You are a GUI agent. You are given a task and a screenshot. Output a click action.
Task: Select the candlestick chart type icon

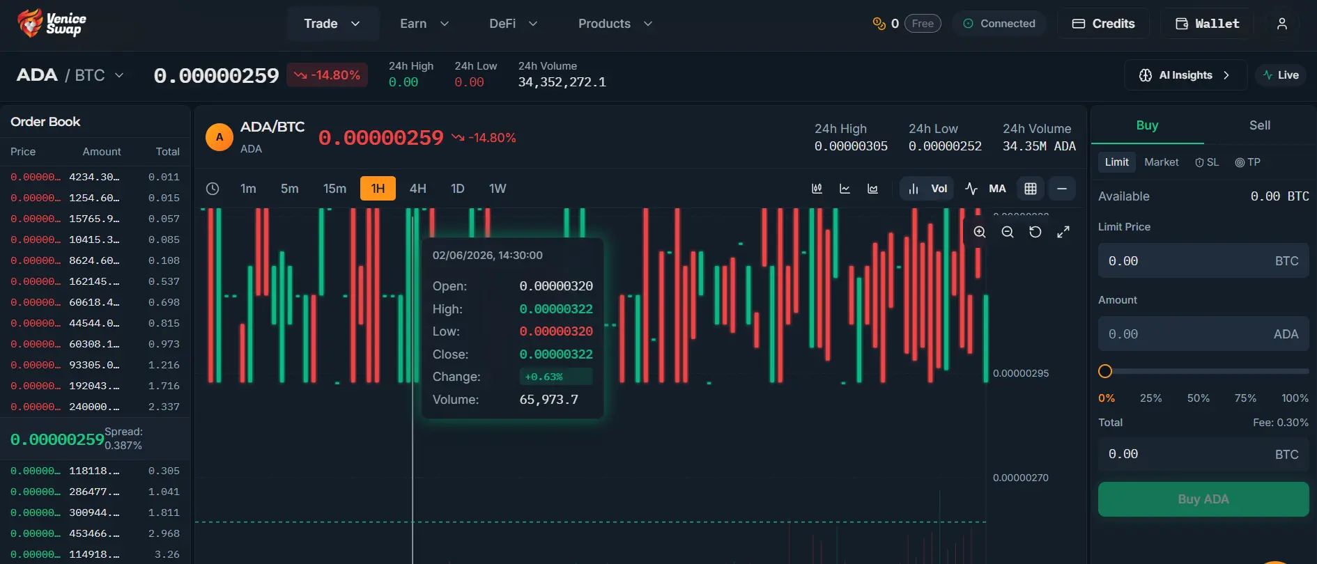817,189
